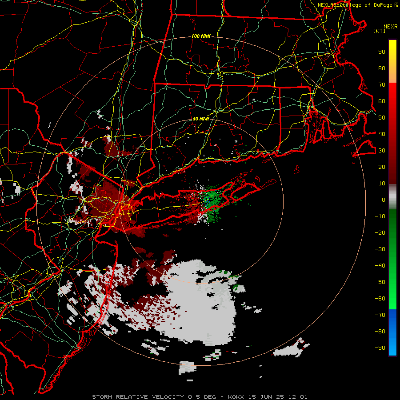400x400 pixels.
Task: Click the 60 value on velocity scale
Action: tap(382, 101)
